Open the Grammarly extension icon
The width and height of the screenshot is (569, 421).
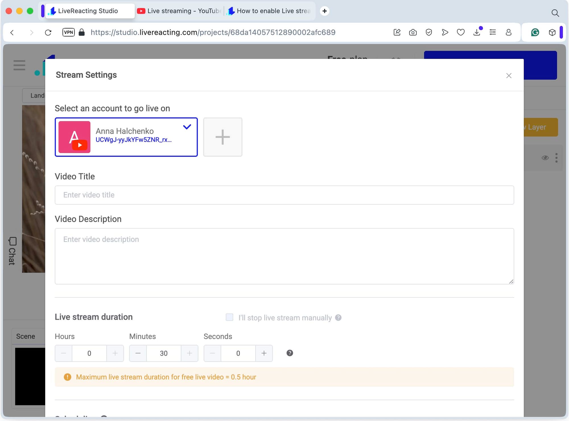click(x=535, y=32)
